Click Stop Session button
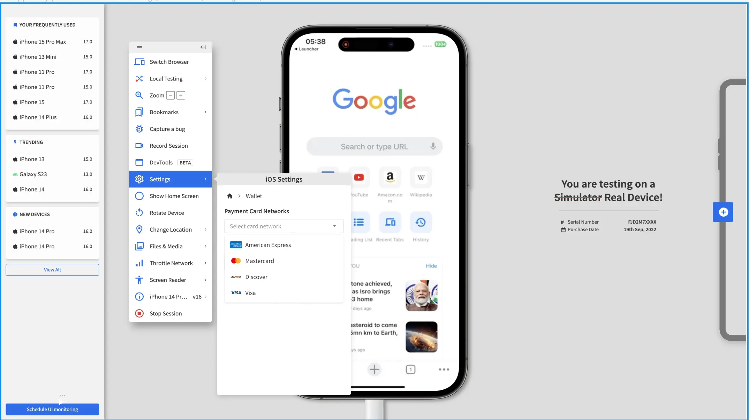The image size is (749, 420). [x=165, y=312]
